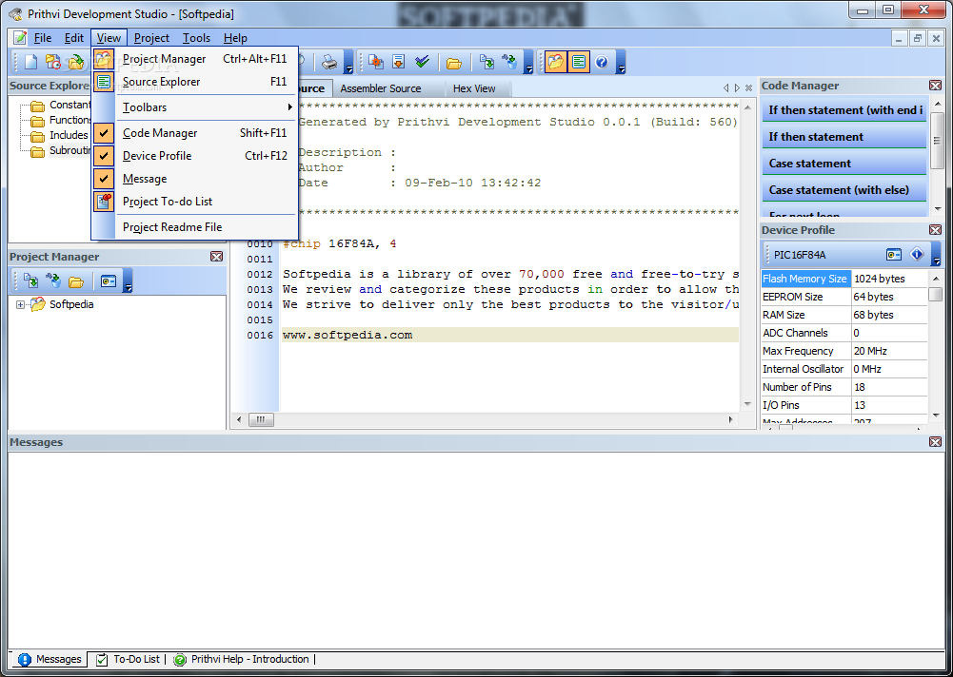Click the new file toolbar icon
Image resolution: width=953 pixels, height=677 pixels.
coord(30,62)
